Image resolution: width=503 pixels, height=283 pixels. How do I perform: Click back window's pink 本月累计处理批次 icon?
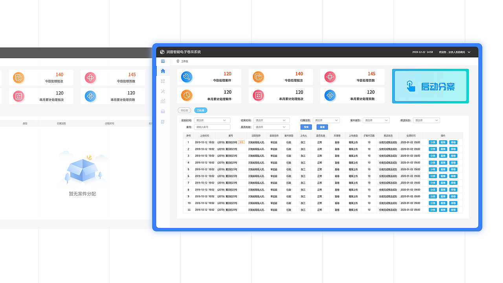(x=18, y=96)
